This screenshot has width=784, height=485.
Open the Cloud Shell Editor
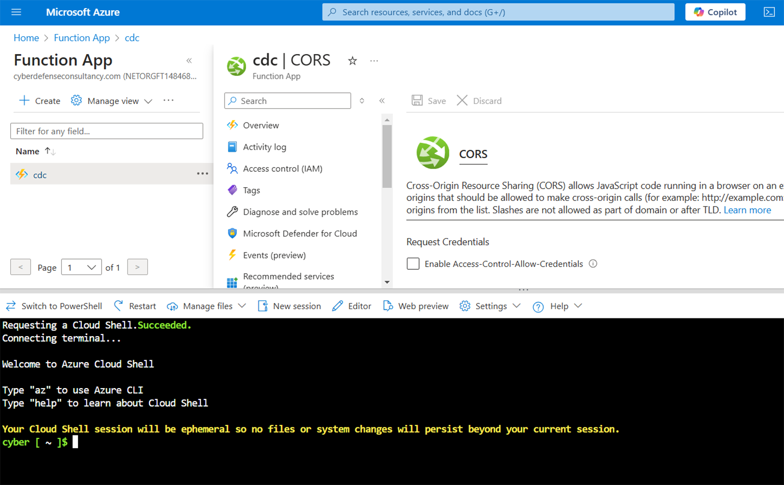point(352,306)
